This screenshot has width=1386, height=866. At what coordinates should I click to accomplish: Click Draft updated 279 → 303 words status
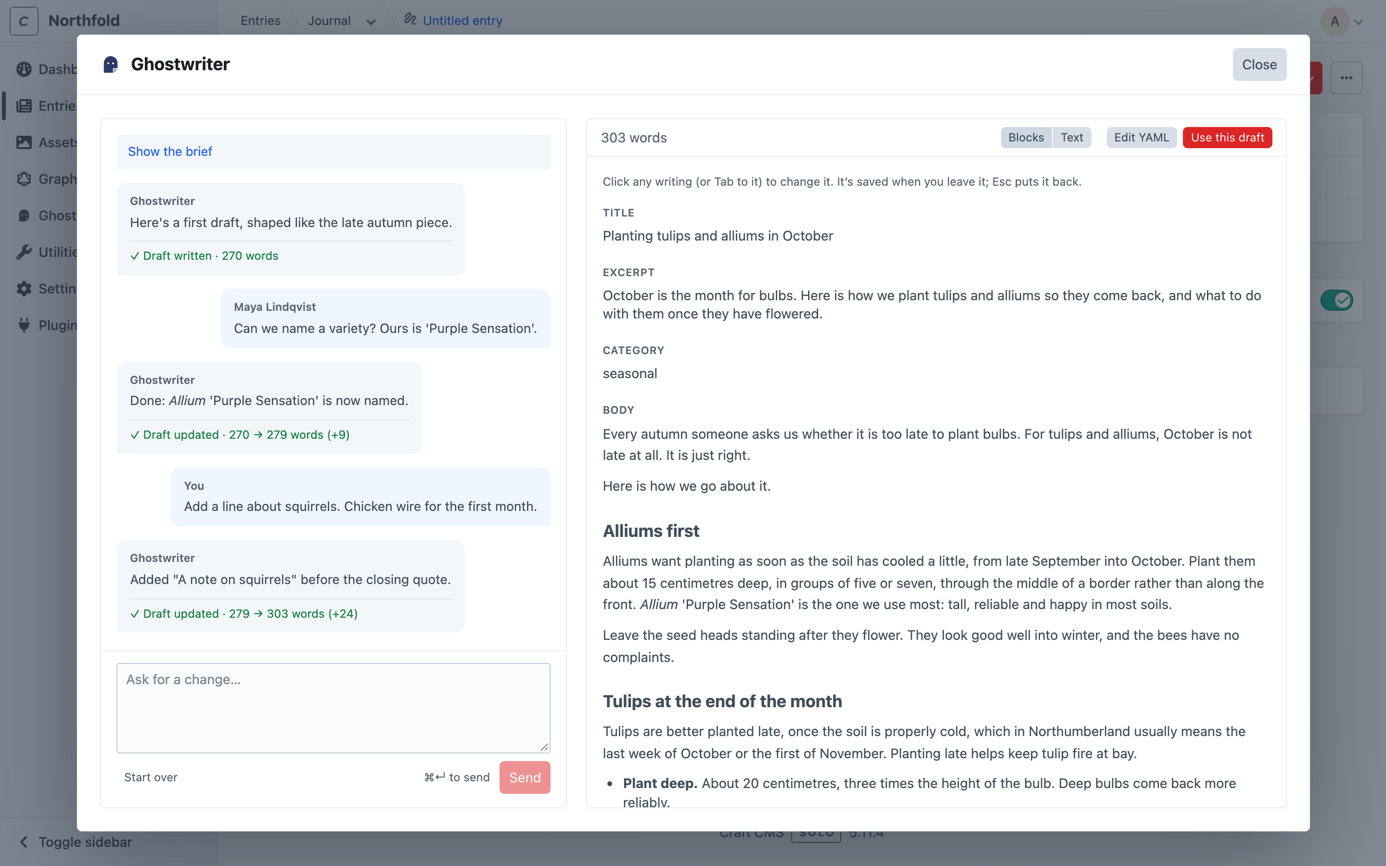(244, 614)
